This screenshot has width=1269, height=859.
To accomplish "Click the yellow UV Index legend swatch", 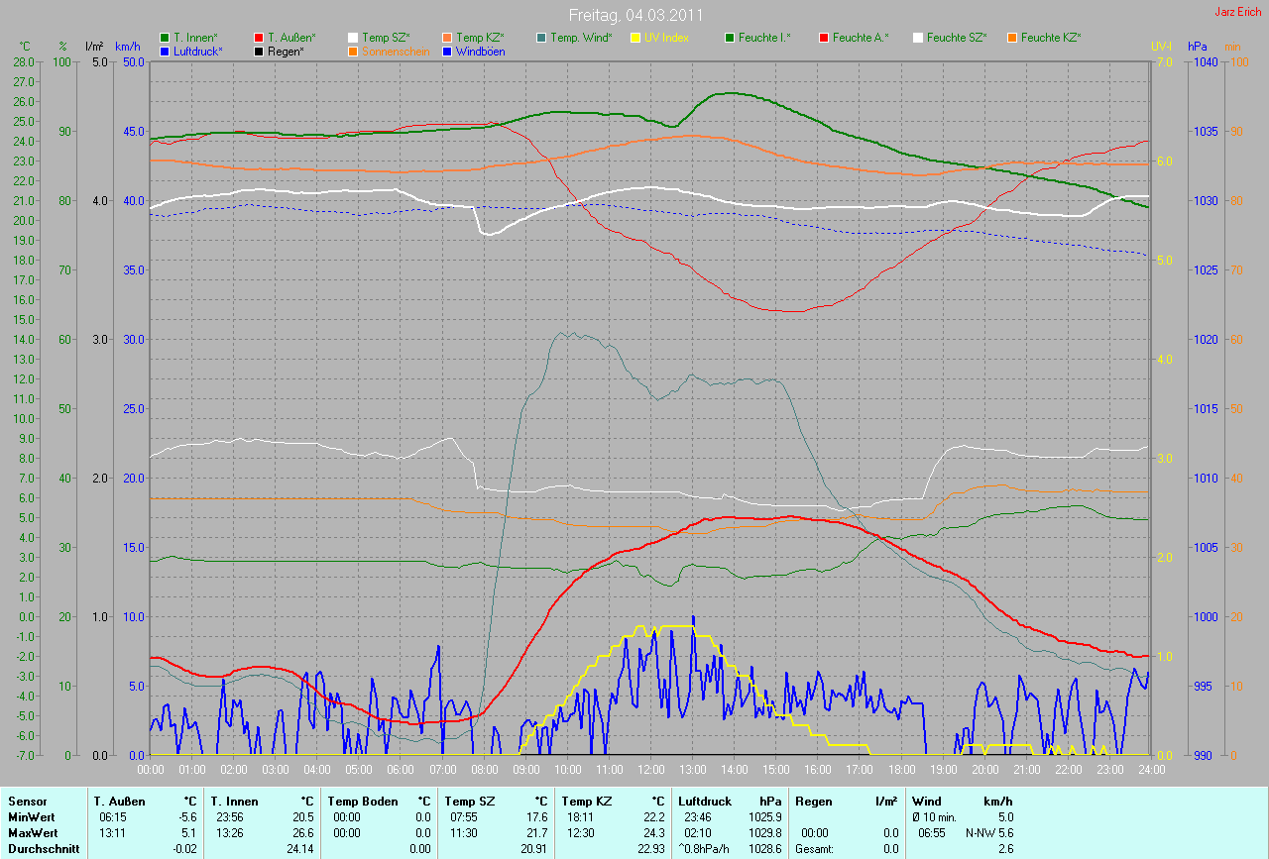I will (x=634, y=38).
